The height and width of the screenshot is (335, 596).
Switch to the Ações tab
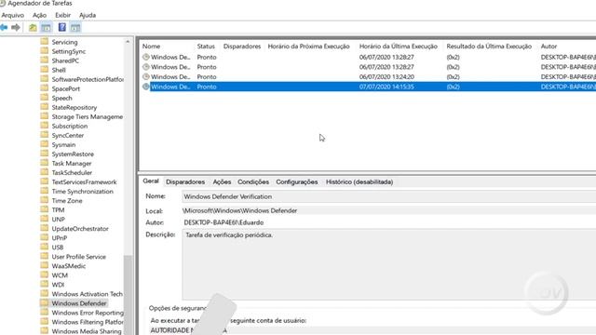click(x=222, y=182)
